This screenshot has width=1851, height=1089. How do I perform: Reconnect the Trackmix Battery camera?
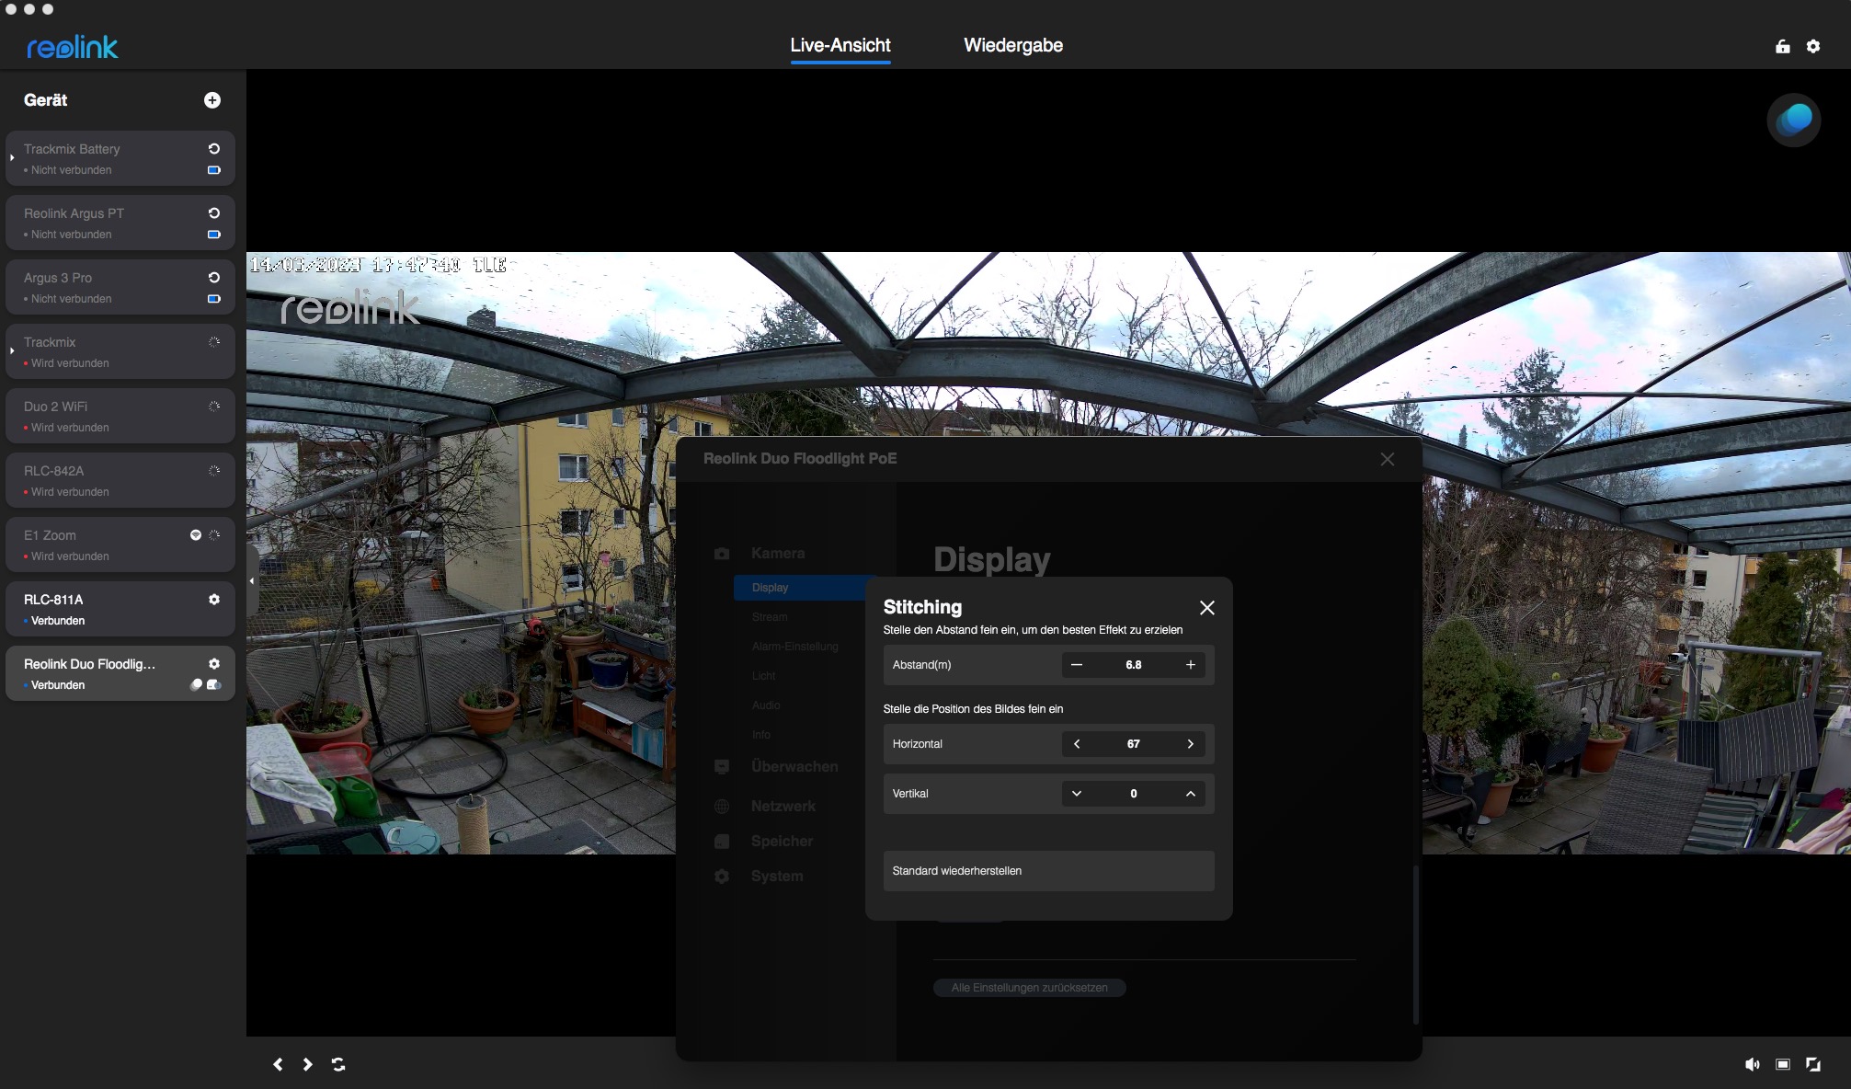(x=214, y=149)
